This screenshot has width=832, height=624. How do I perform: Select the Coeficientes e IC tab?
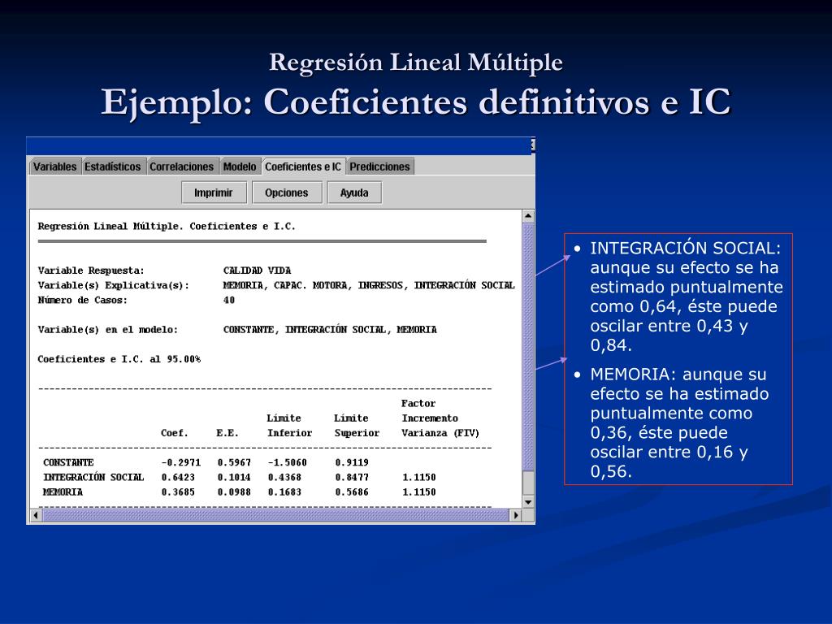(x=303, y=167)
